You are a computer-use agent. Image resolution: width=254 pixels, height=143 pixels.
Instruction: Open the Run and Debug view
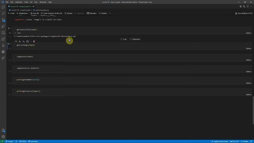point(3,26)
